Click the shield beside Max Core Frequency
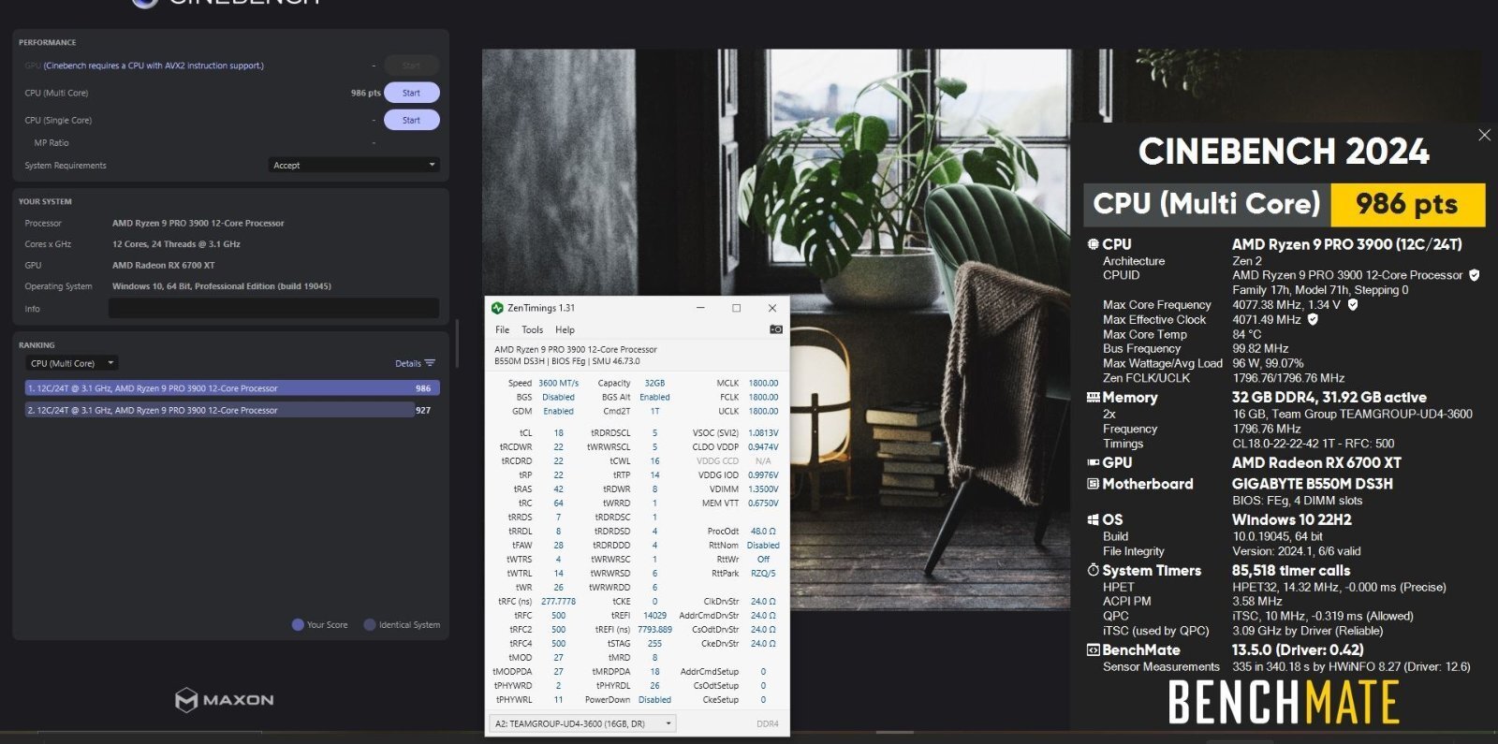Image resolution: width=1498 pixels, height=744 pixels. click(1353, 304)
